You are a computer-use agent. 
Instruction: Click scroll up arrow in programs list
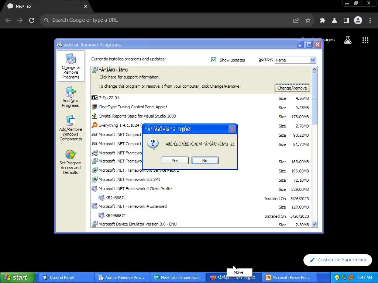pyautogui.click(x=315, y=70)
